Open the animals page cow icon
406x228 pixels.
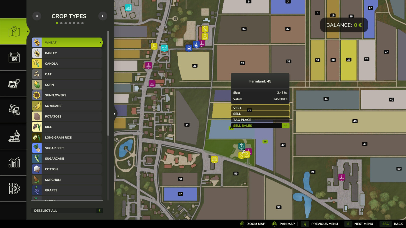click(14, 84)
